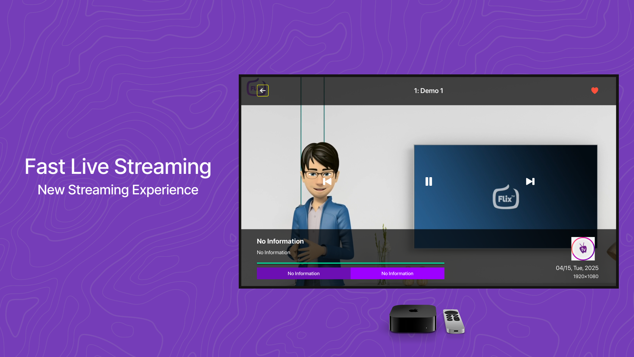Go back using the arrow button
Screen dimensions: 634x357
tap(263, 91)
